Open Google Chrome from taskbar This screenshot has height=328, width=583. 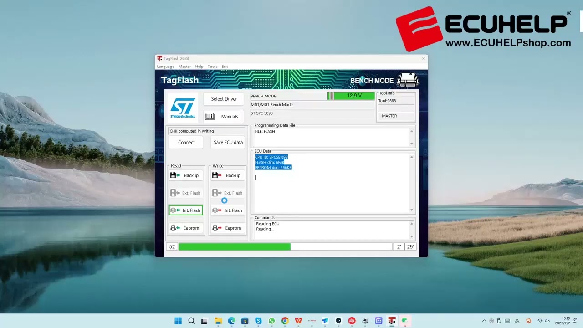(x=285, y=321)
